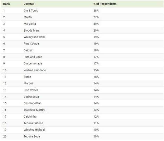Click the Rank column header
The height and width of the screenshot is (141, 164).
click(x=6, y=4)
